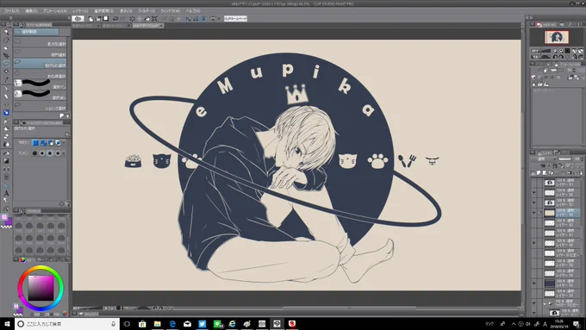
Task: Click the layer opacity value field
Action: (577, 159)
